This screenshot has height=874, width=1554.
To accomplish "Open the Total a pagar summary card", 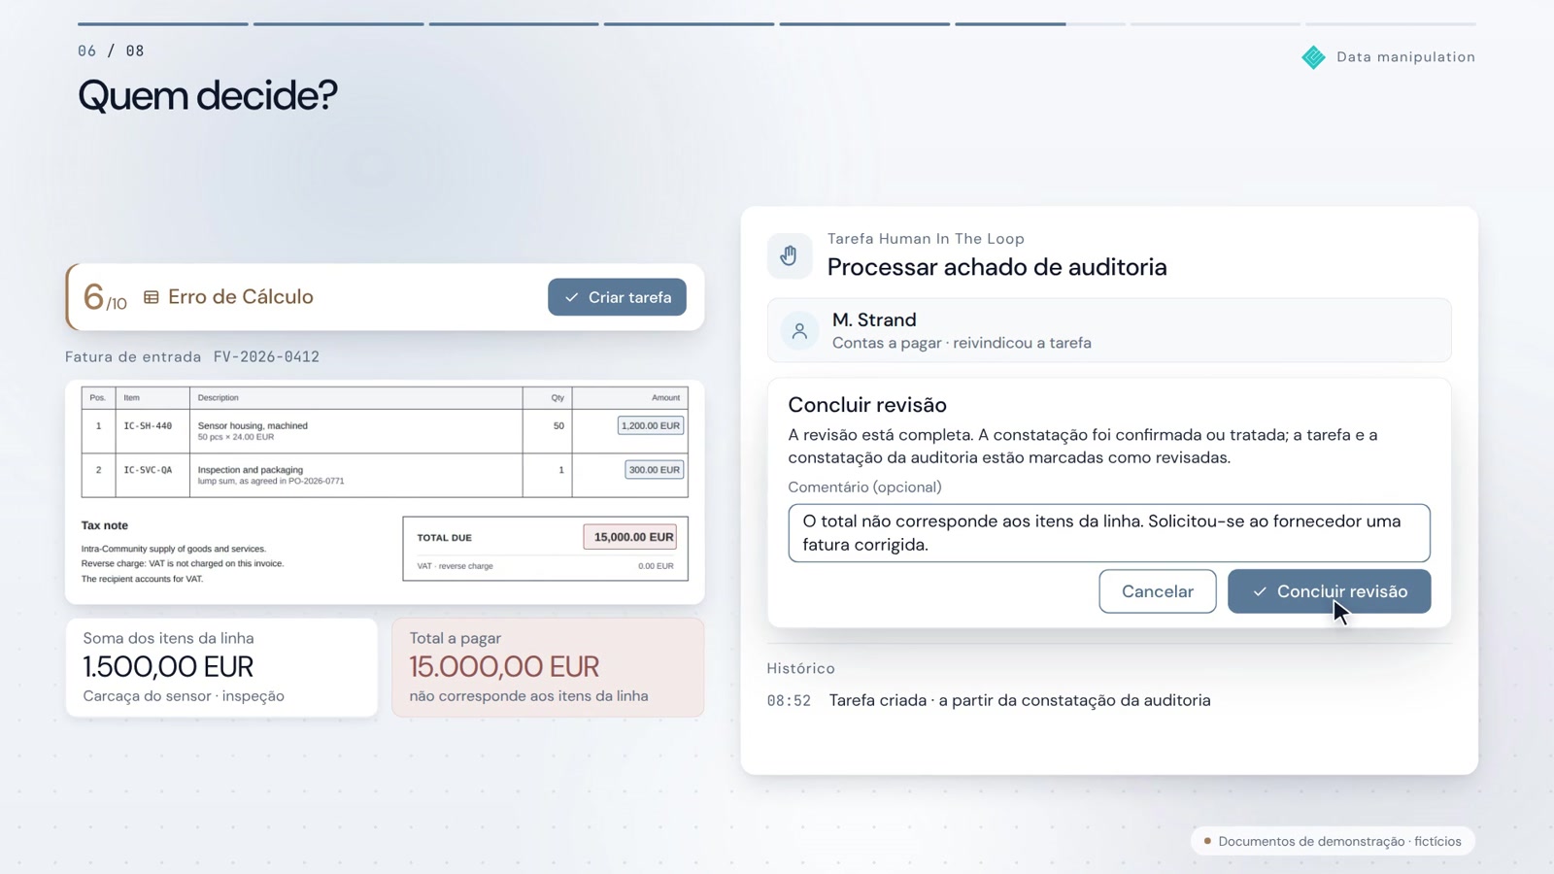I will pyautogui.click(x=548, y=668).
